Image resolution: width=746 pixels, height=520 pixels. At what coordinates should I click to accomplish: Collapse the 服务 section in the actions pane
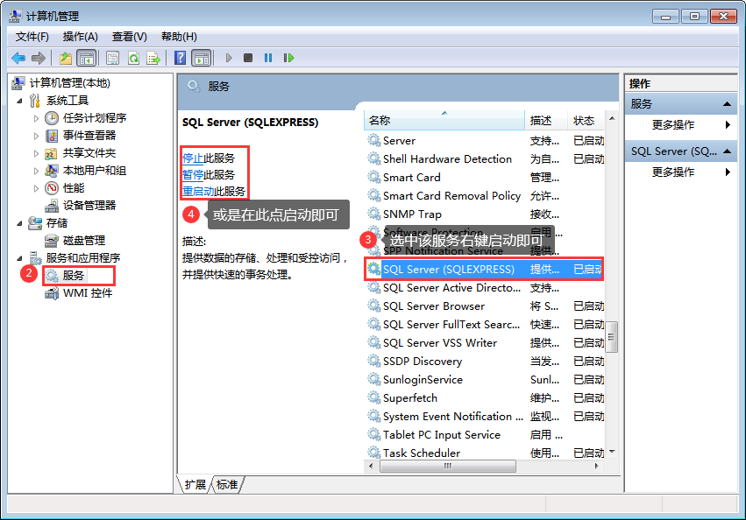point(727,103)
